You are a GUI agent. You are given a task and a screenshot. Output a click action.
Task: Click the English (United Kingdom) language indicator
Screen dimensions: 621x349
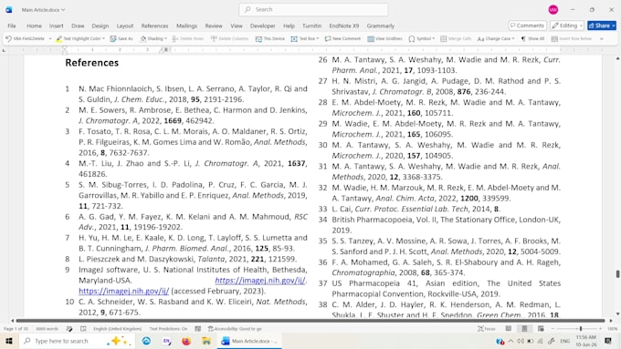point(117,329)
